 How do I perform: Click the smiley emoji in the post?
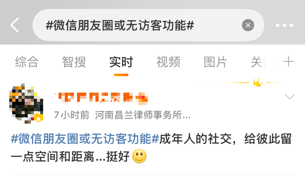click(x=139, y=156)
